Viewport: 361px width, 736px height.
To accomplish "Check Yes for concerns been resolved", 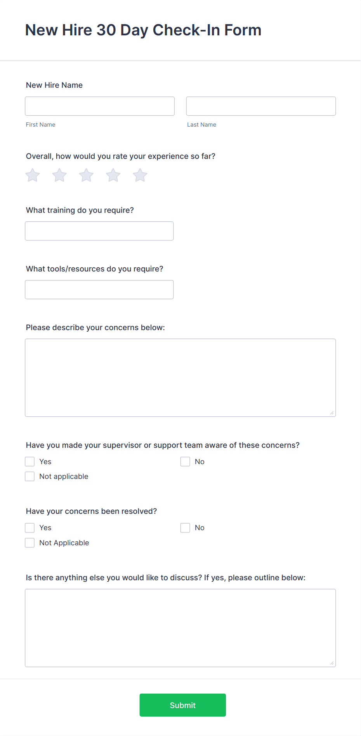I will pos(30,527).
